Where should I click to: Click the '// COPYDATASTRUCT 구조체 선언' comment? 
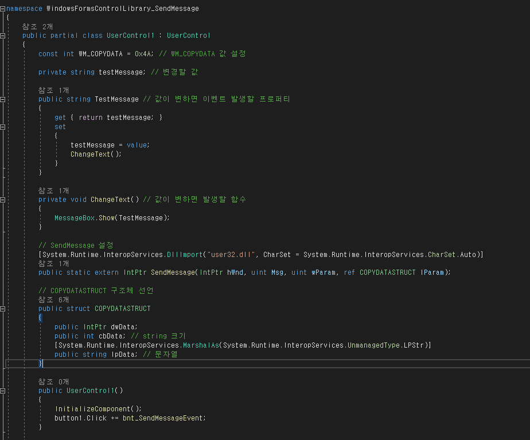(96, 291)
